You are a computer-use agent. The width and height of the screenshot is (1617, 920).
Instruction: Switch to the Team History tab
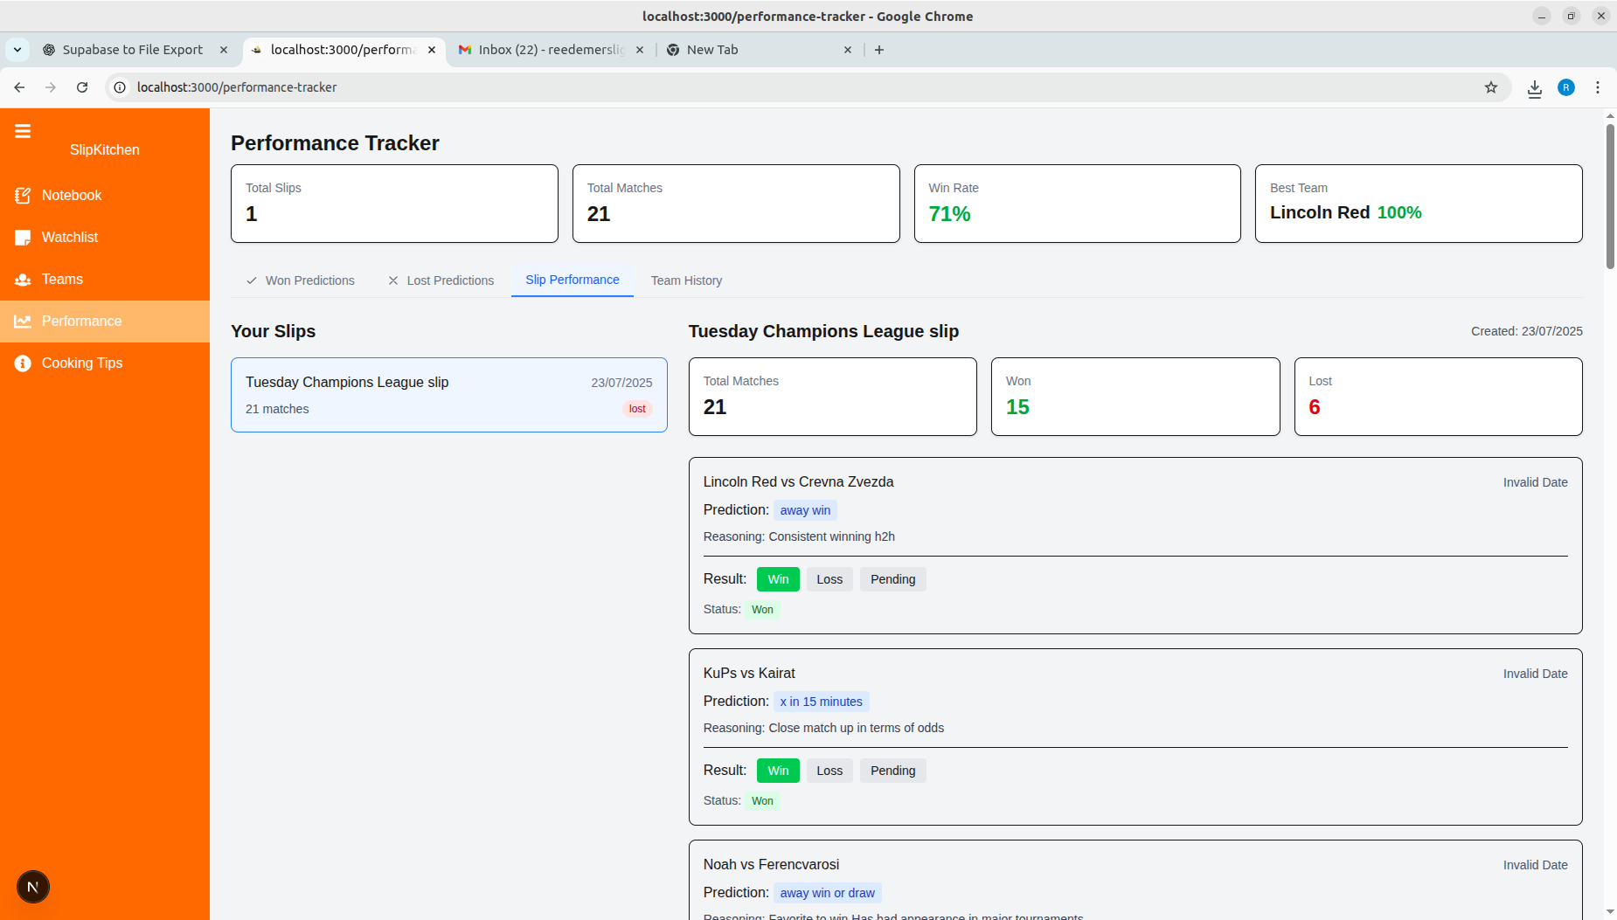(686, 280)
